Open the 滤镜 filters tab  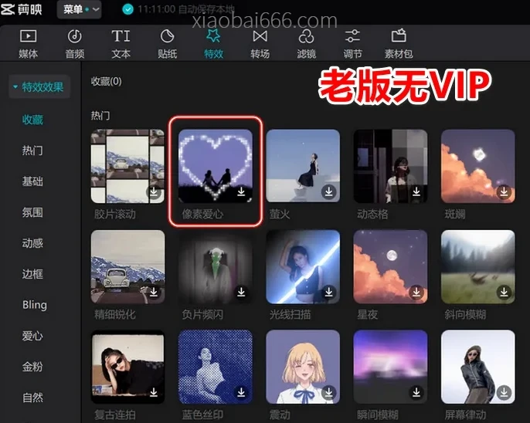tap(306, 44)
